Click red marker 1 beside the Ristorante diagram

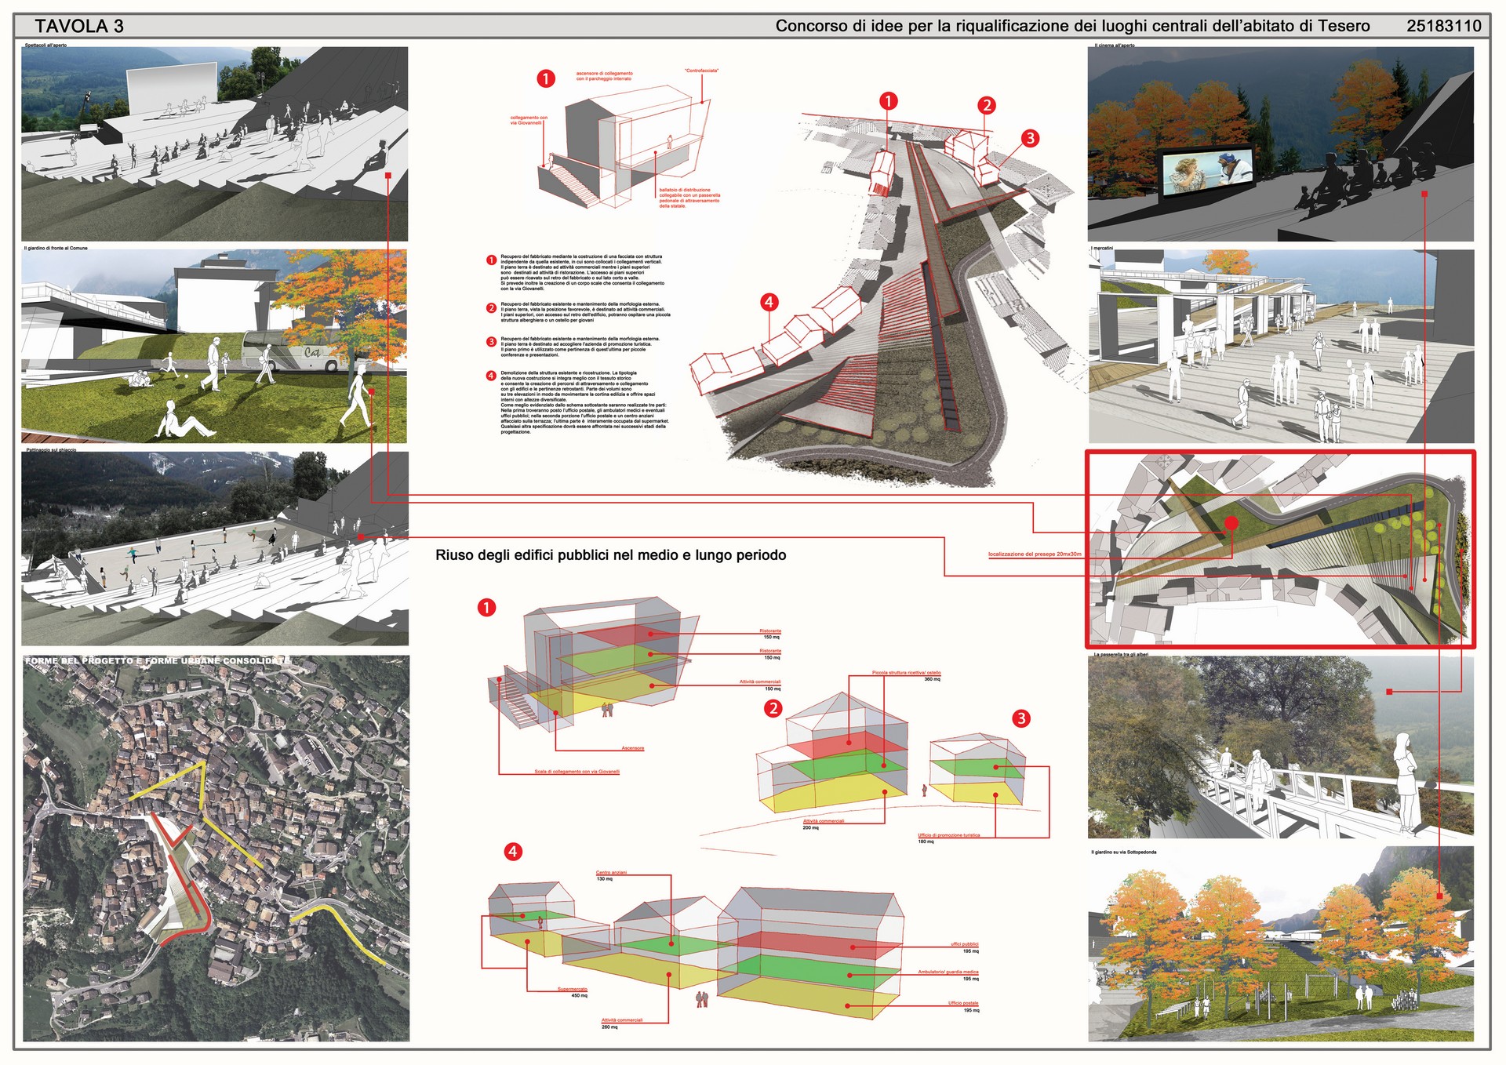pyautogui.click(x=486, y=608)
